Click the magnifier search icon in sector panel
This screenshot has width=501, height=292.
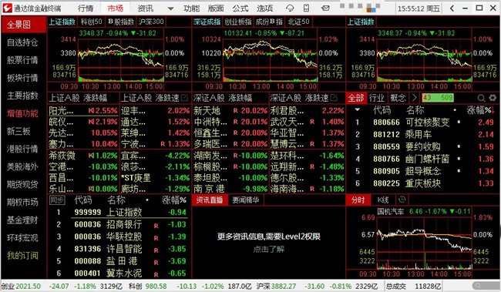(481, 98)
